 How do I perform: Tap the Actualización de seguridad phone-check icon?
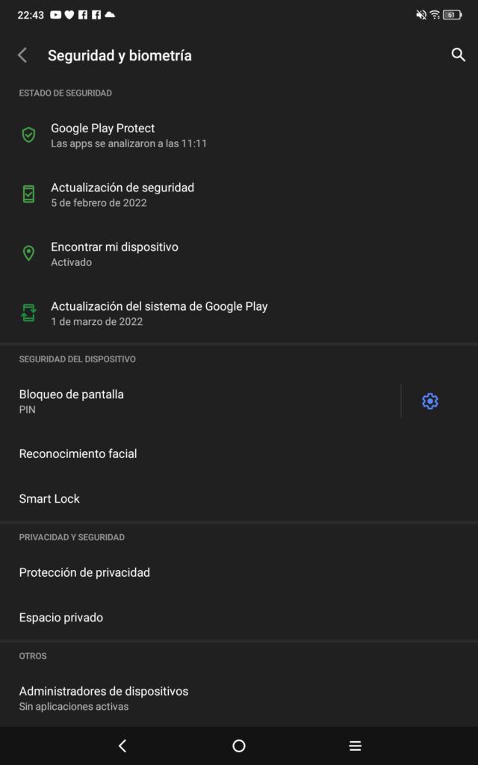28,194
